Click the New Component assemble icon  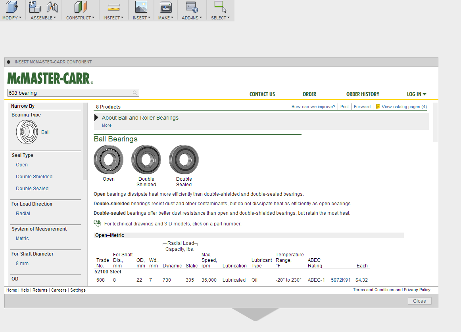click(x=35, y=7)
